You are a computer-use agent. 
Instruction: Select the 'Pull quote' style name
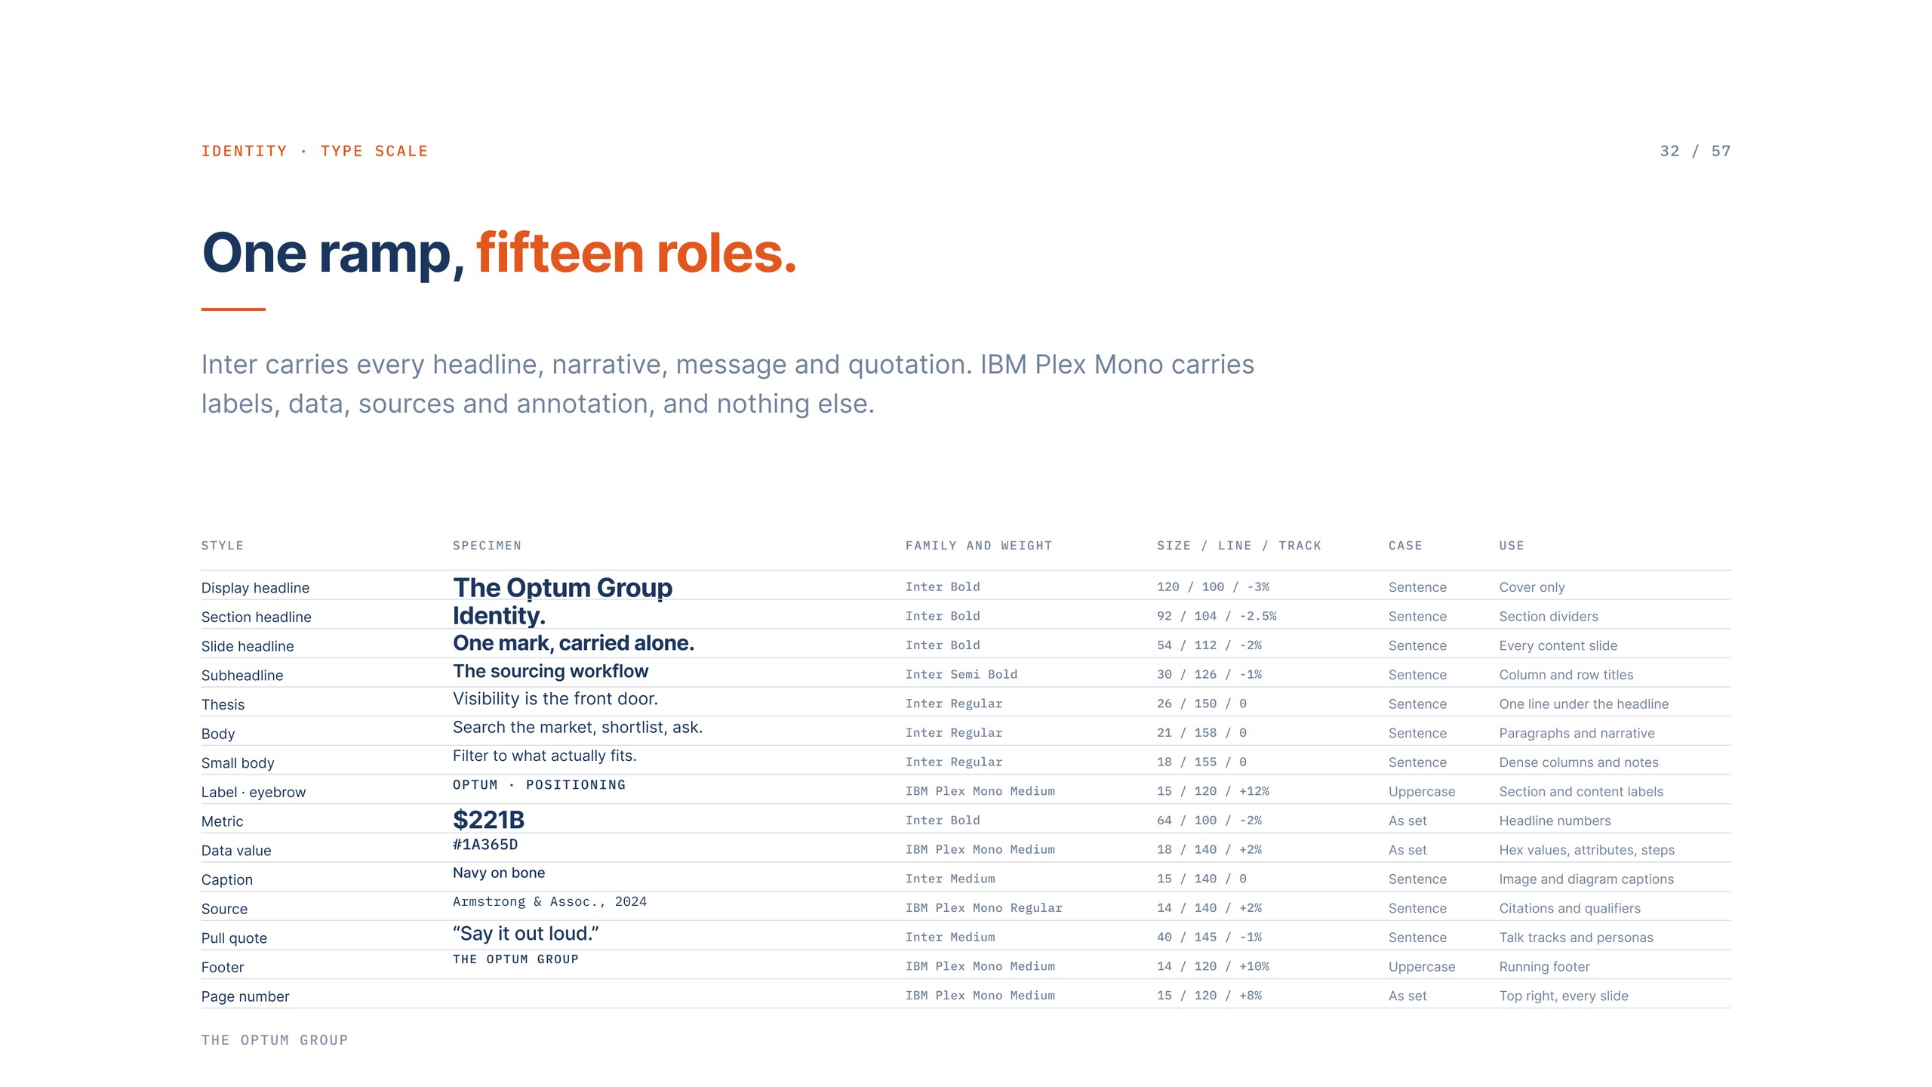(234, 938)
